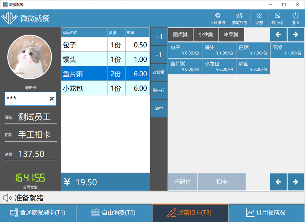Click the ¥ 19.50 total amount
This screenshot has width=305, height=222.
click(80, 182)
